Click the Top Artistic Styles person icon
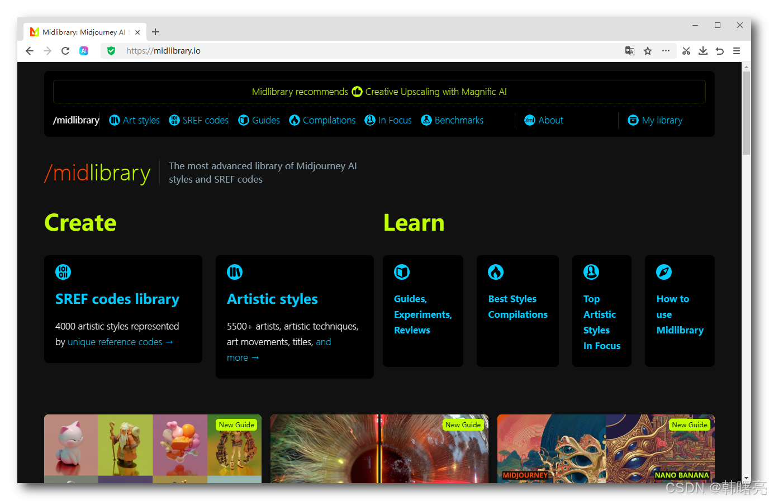Image resolution: width=769 pixels, height=501 pixels. coord(591,272)
